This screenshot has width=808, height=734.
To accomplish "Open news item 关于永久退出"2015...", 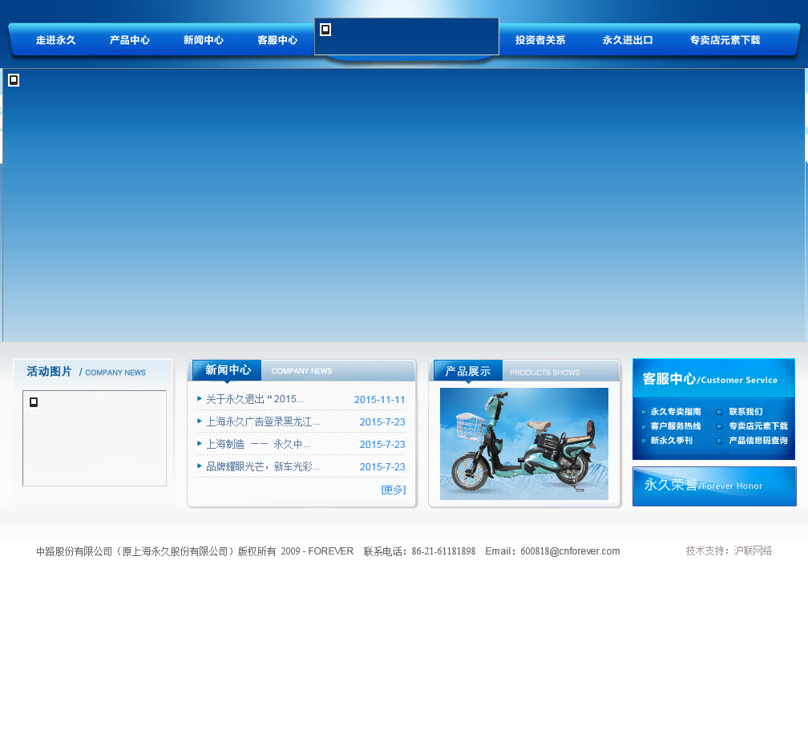I will (255, 399).
